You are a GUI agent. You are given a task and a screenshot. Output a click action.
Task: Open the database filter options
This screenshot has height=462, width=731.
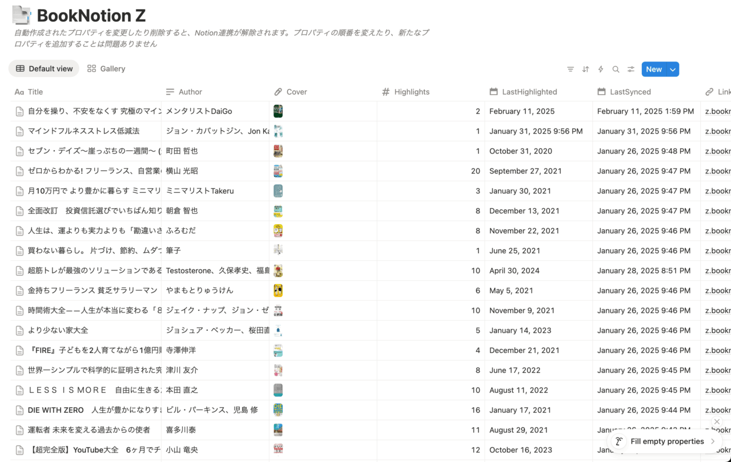(x=570, y=69)
